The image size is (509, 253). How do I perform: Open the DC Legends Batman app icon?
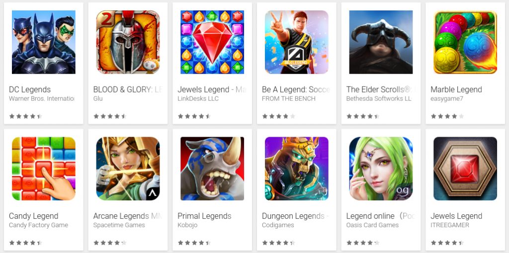tap(44, 42)
